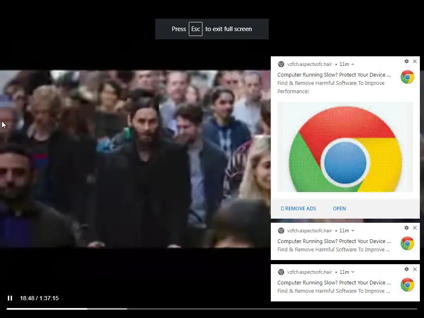Open settings gear of the expanded top notification
Viewport: 424px width, 318px height.
(x=407, y=61)
